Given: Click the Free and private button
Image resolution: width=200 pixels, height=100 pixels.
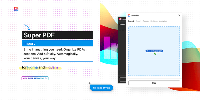Looking at the screenshot, I should (x=101, y=88).
